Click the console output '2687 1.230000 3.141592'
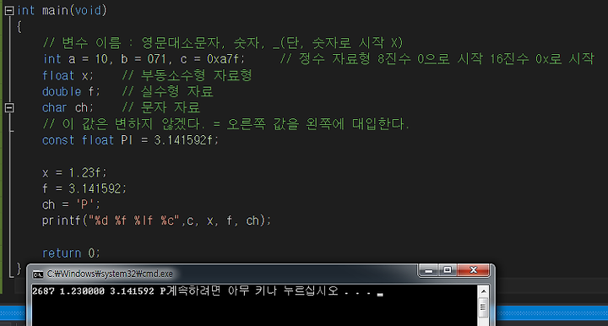This screenshot has height=326, width=608. coord(93,291)
